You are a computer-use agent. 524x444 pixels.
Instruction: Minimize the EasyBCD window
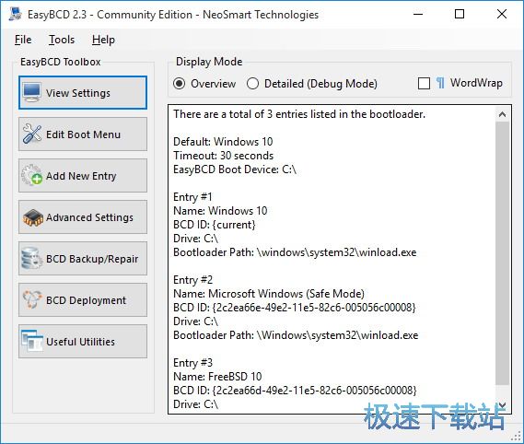[x=418, y=14]
